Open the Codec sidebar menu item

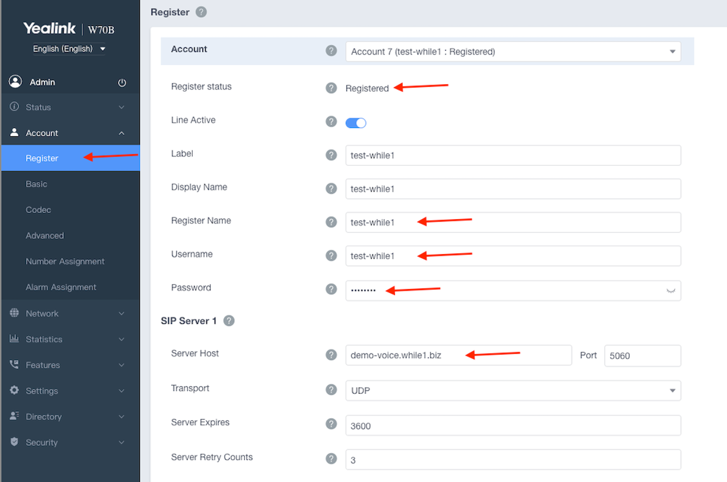point(39,210)
